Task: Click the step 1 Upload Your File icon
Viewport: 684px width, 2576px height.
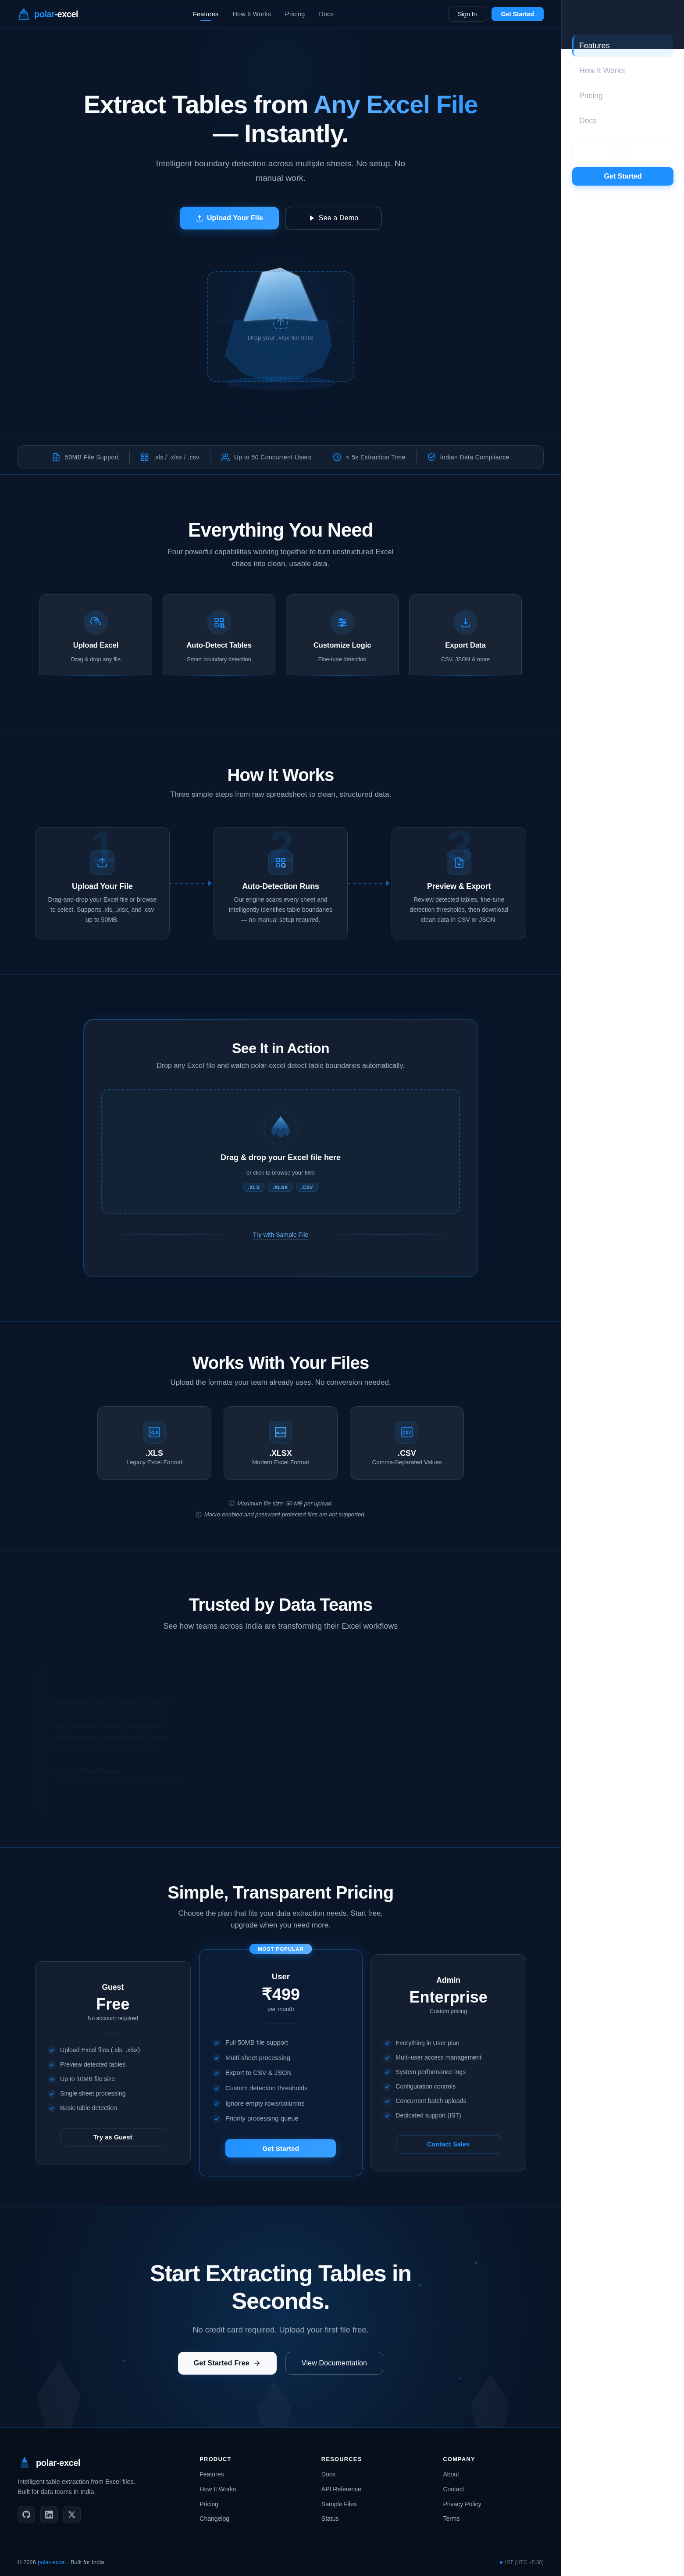Action: [x=102, y=862]
